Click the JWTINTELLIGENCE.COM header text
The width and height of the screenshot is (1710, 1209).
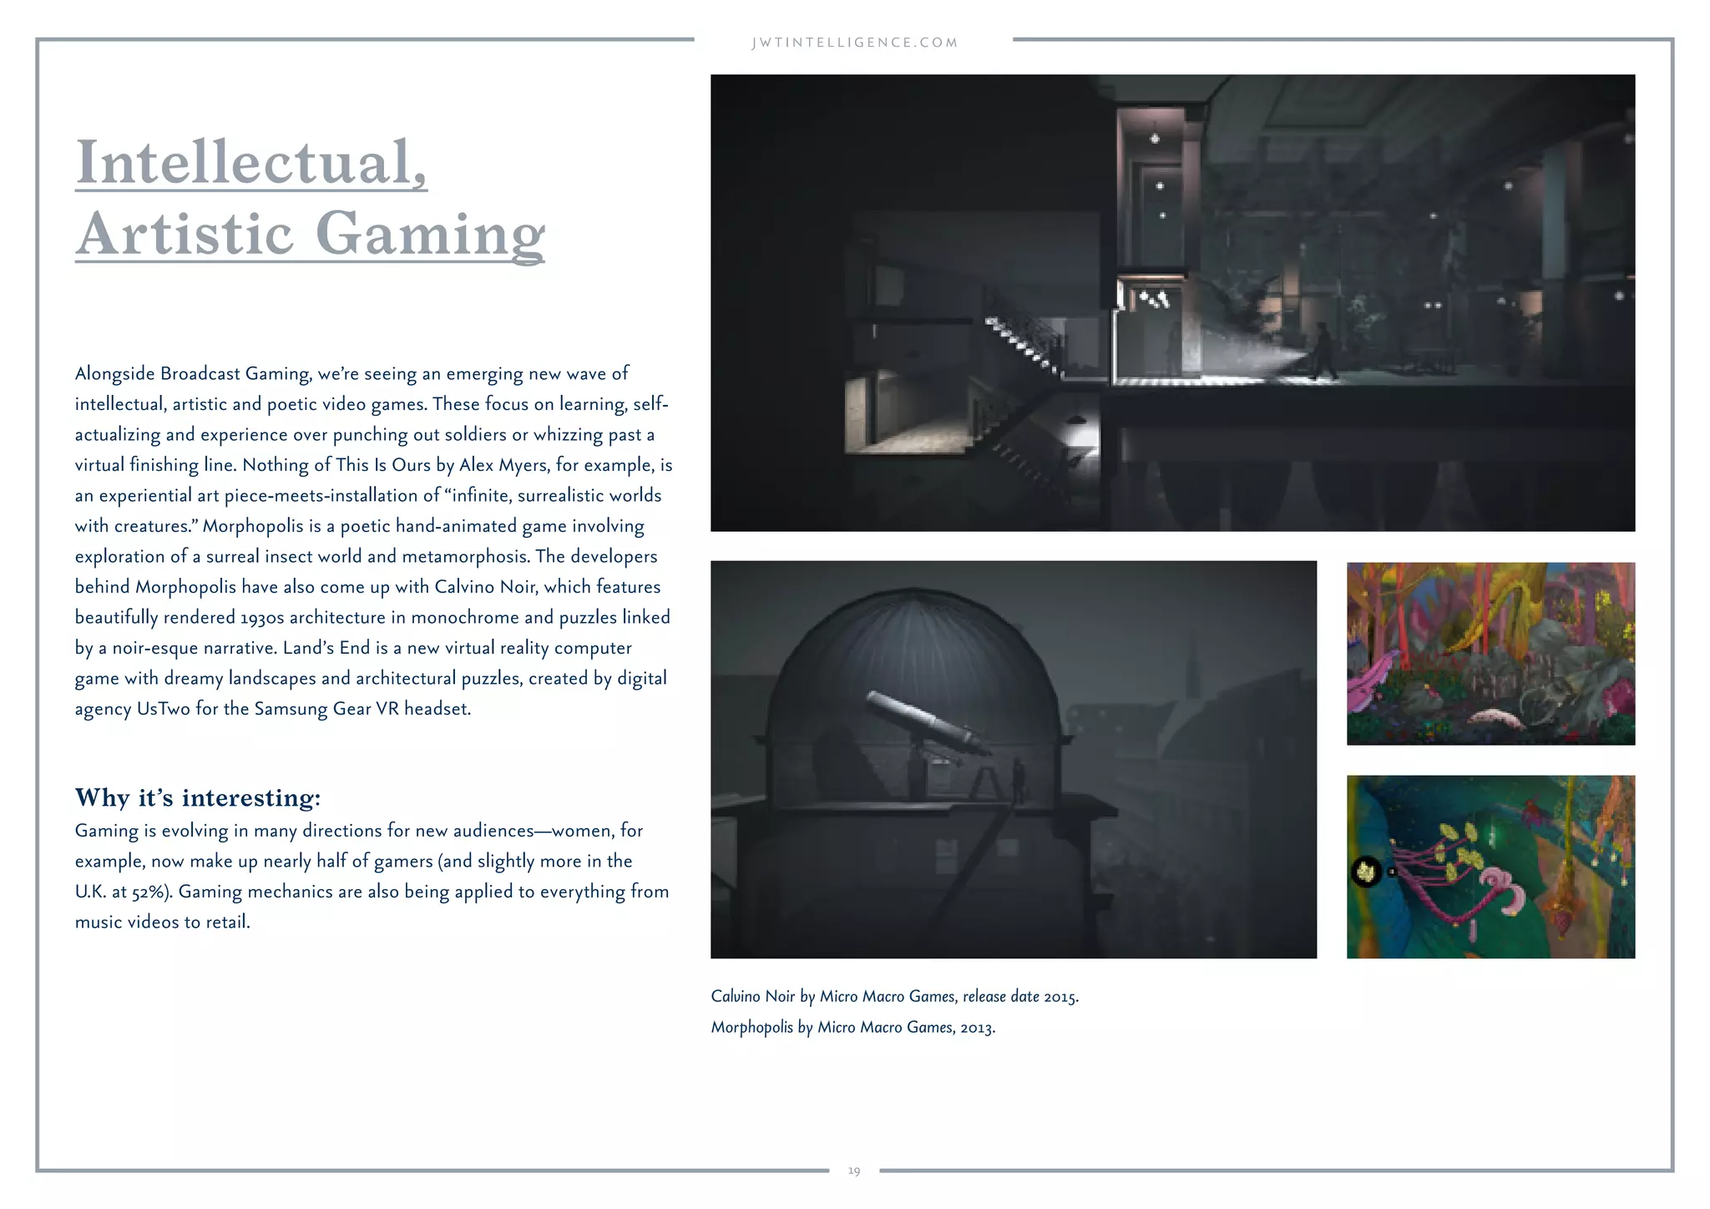[x=854, y=43]
